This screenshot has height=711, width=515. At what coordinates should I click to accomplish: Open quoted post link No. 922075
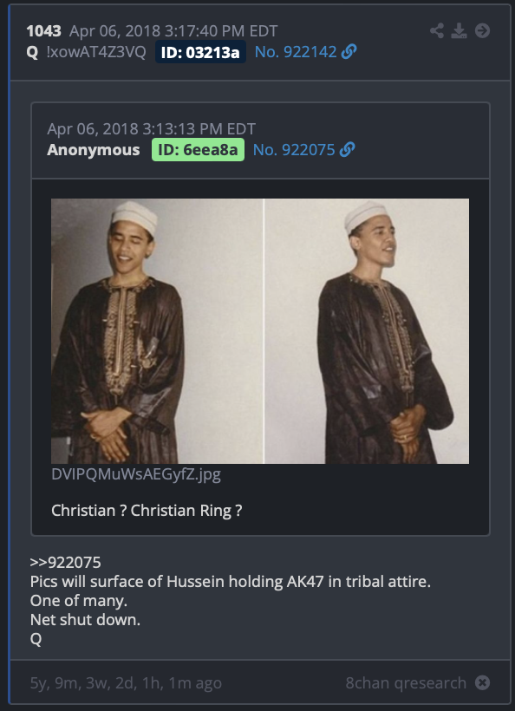pos(294,150)
